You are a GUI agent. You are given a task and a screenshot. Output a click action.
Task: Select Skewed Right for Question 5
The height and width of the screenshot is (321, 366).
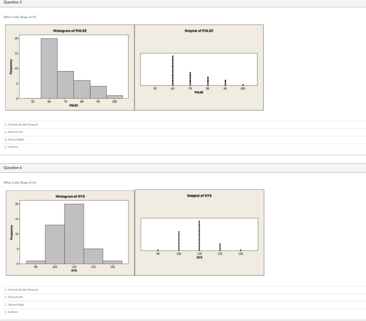(x=5, y=139)
